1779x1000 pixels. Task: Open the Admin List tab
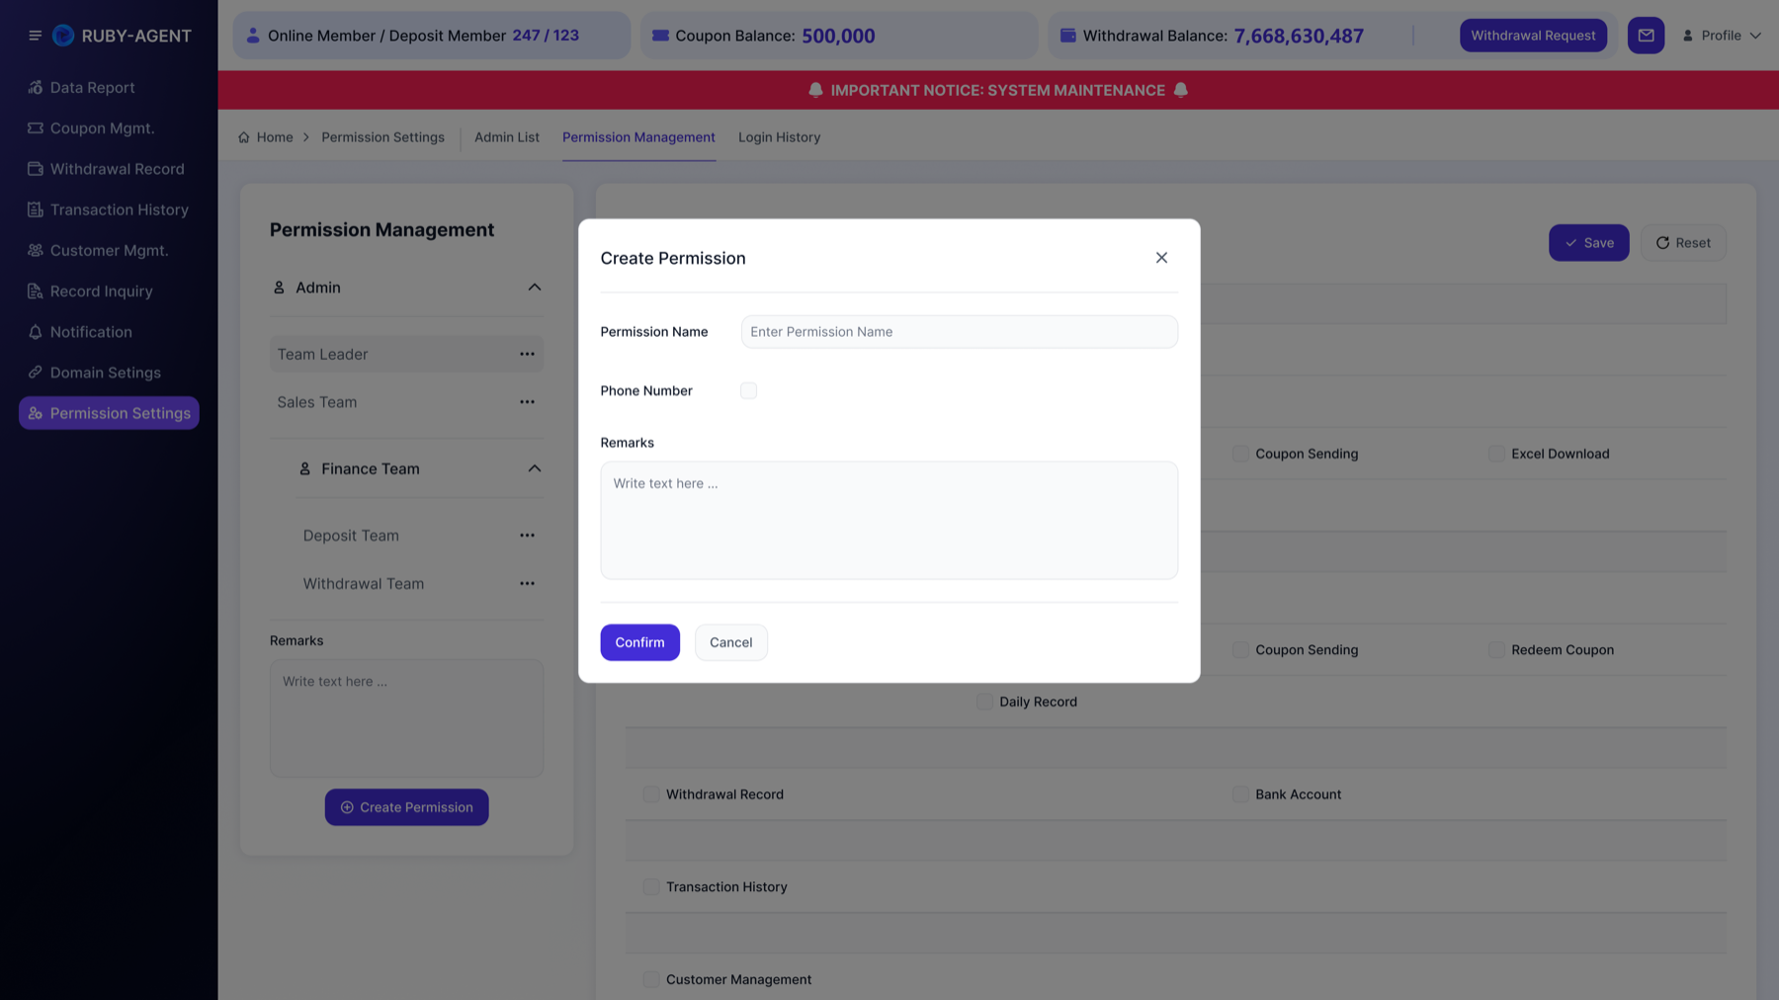point(507,137)
